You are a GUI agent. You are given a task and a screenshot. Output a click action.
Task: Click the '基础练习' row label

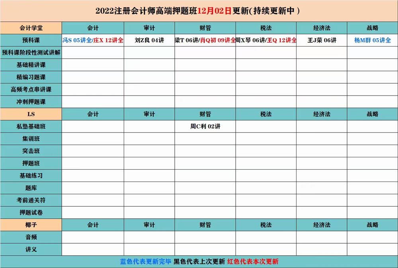click(x=31, y=176)
